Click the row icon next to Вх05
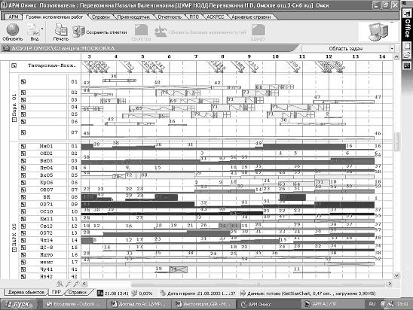This screenshot has height=310, width=413. click(x=23, y=175)
